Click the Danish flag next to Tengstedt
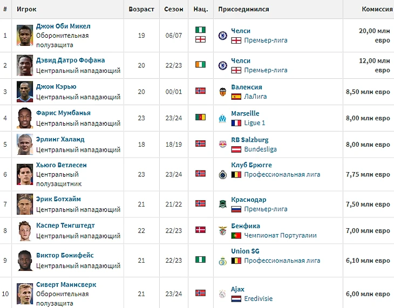The width and height of the screenshot is (394, 308). tap(201, 230)
